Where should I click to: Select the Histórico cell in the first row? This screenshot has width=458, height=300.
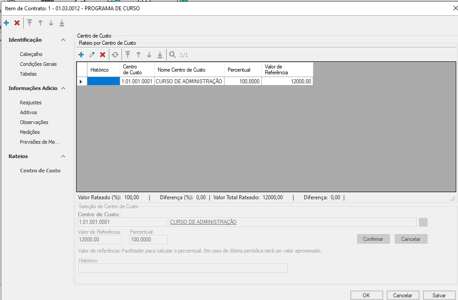[x=104, y=81]
